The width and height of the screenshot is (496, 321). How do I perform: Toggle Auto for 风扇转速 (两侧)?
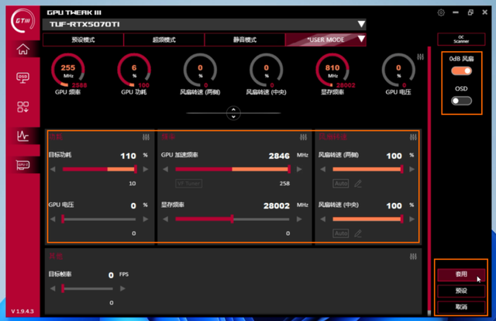pos(341,184)
